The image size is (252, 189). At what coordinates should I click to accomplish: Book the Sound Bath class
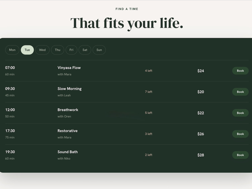coord(240,155)
